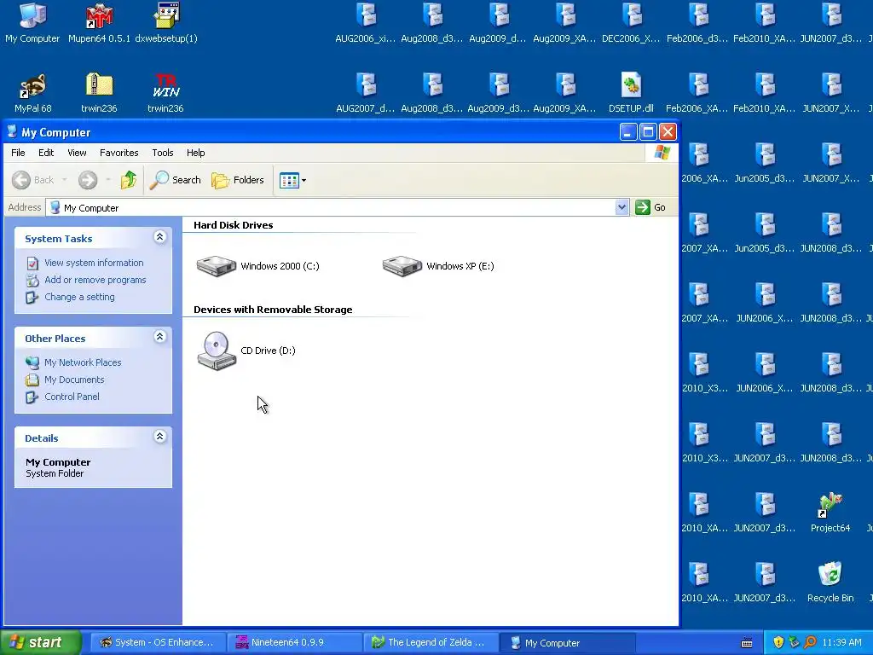
Task: Select Aug2009_d3... desktop cab file
Action: pyautogui.click(x=498, y=94)
